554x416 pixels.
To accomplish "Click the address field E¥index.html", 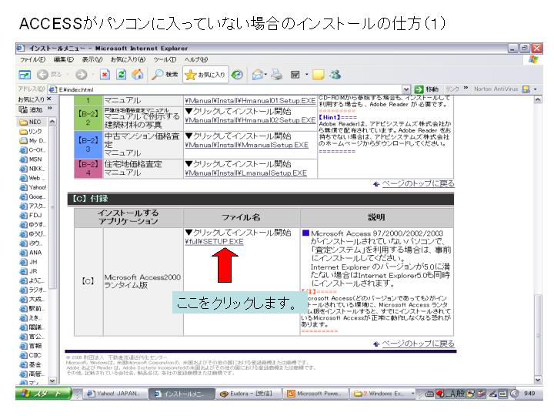I will coord(226,89).
